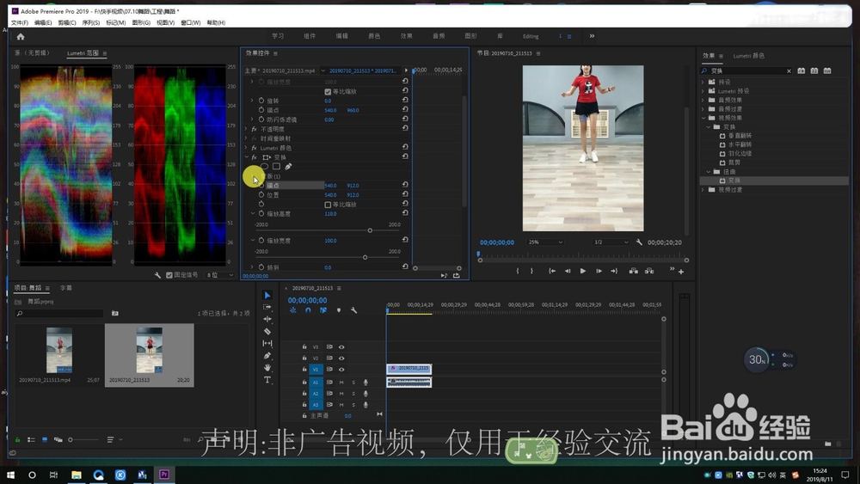Select the Selection tool arrow

click(x=267, y=295)
